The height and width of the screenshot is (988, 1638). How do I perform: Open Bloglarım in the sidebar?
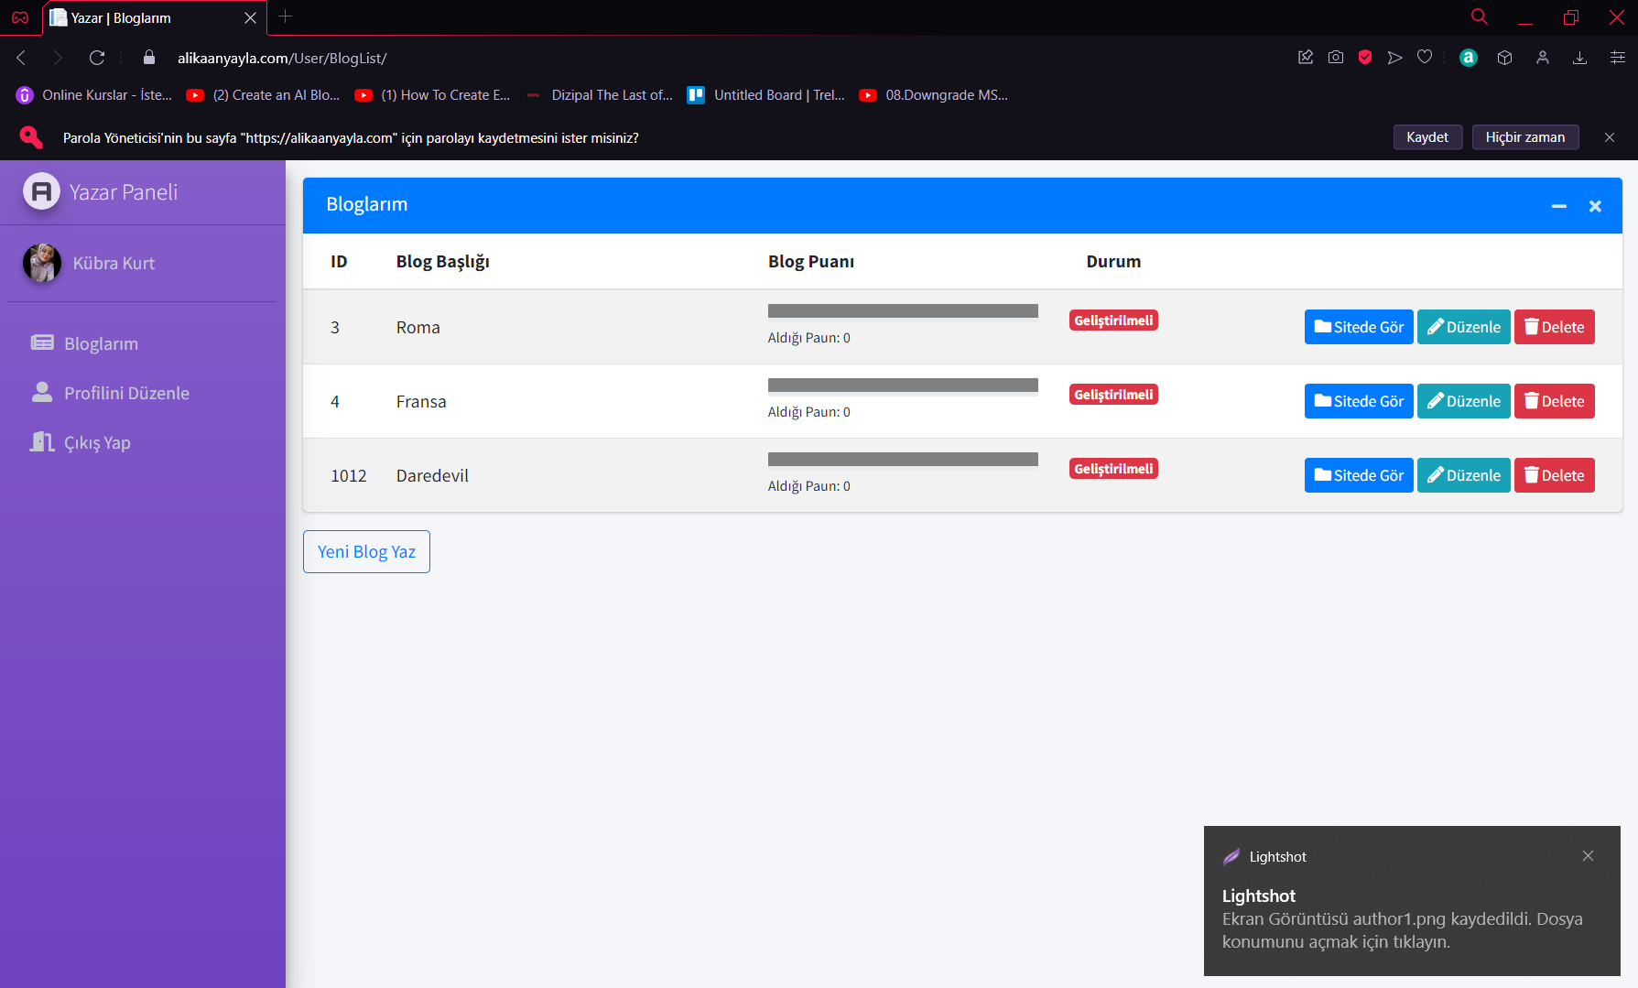coord(84,343)
